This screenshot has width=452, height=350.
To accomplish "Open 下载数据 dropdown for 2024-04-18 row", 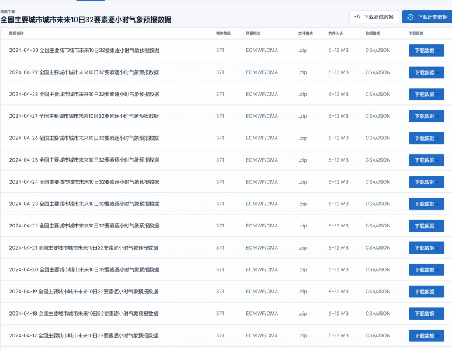I will pyautogui.click(x=426, y=314).
